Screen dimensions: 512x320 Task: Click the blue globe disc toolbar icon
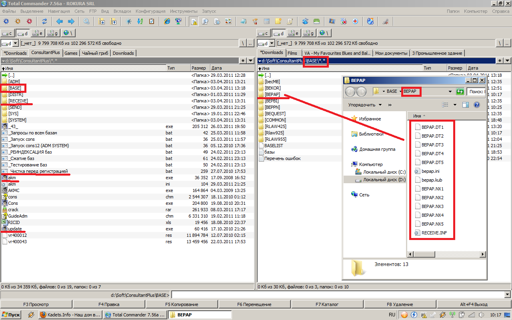click(370, 21)
